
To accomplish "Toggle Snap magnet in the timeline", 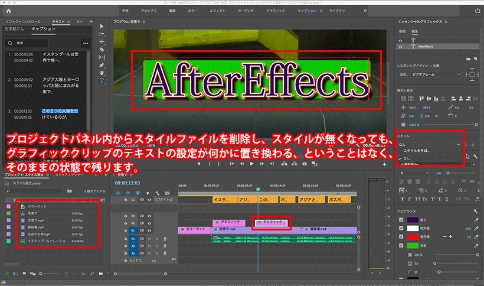I will [128, 193].
